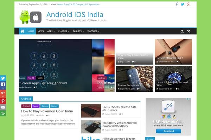Click the comment count under Pokemon Go article
Viewport: 211px width, 140px height.
47,115
